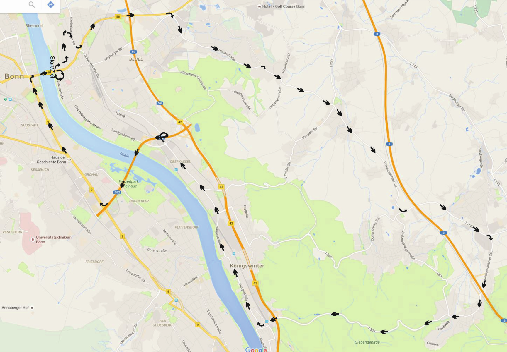The height and width of the screenshot is (352, 507).
Task: Open directions with the blue arrow icon
Action: [51, 4]
